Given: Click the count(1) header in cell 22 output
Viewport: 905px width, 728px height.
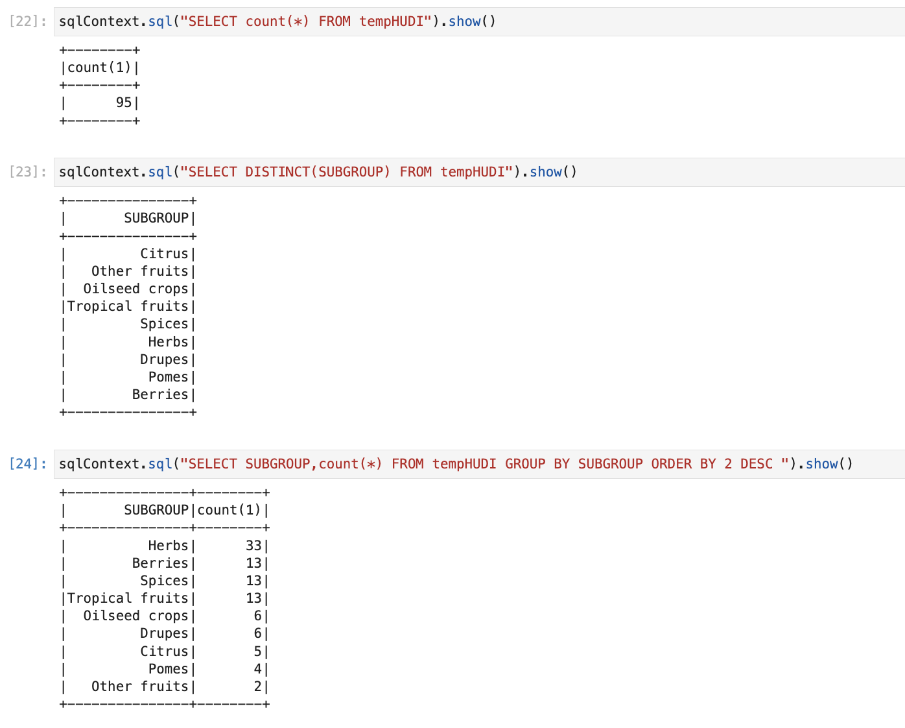Looking at the screenshot, I should (x=99, y=67).
